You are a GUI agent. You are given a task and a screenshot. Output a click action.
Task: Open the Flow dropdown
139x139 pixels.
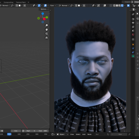click(53, 6)
